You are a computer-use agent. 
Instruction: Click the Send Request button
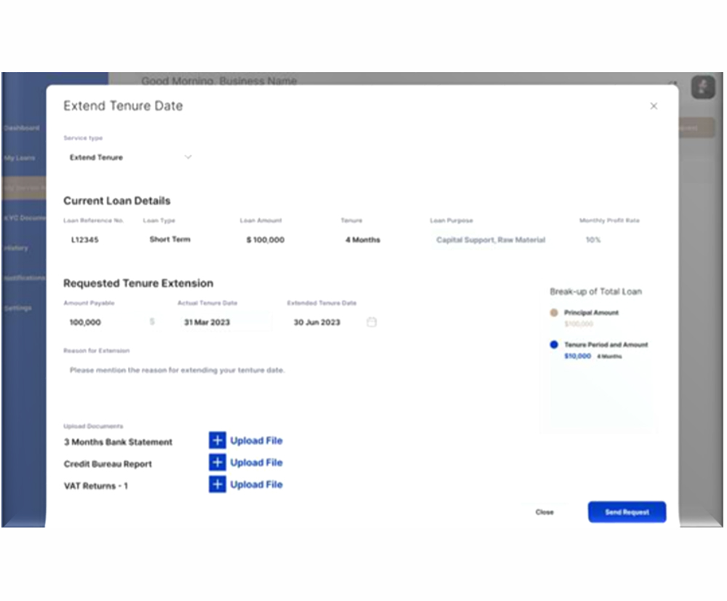pyautogui.click(x=627, y=512)
